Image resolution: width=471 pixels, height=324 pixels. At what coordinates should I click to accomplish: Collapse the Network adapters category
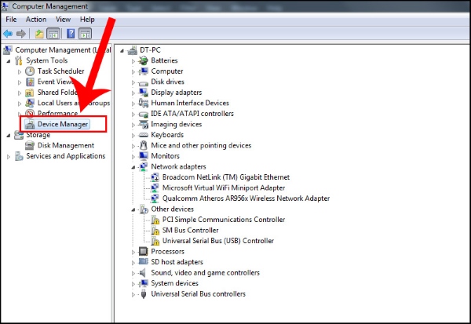133,166
